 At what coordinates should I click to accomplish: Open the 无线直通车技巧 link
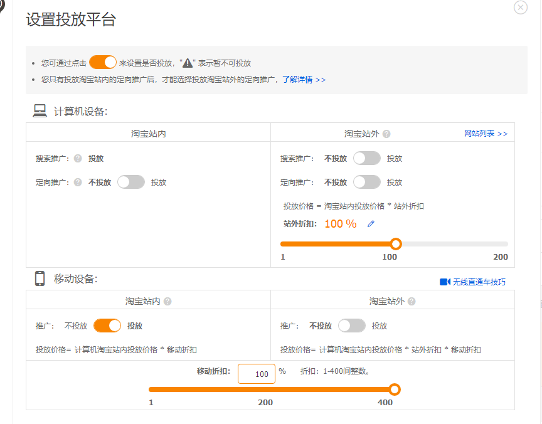point(479,282)
